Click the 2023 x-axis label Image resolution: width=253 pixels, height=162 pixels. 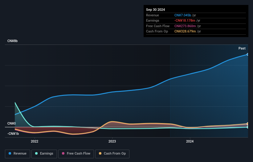(x=112, y=141)
